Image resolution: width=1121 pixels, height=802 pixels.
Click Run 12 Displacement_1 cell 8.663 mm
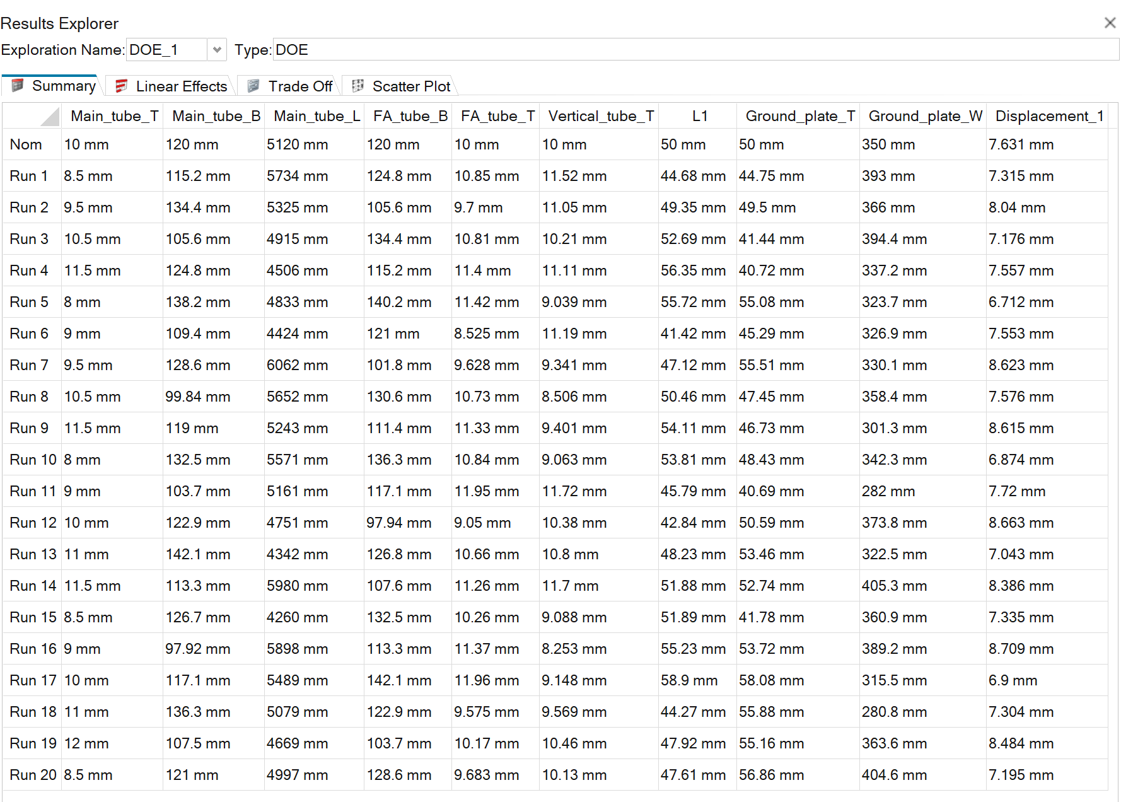point(1021,523)
